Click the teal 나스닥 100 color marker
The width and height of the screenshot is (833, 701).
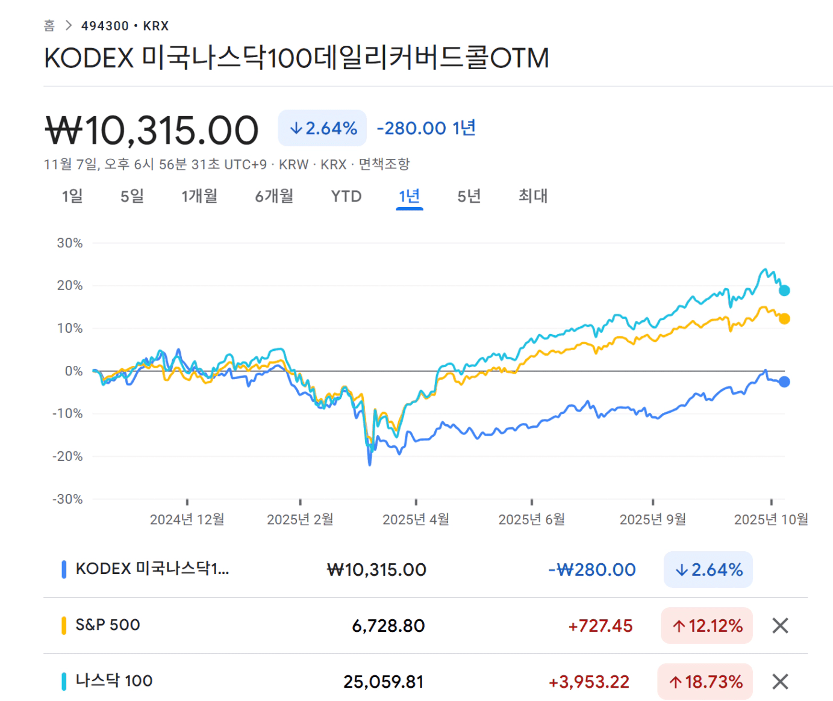point(64,681)
